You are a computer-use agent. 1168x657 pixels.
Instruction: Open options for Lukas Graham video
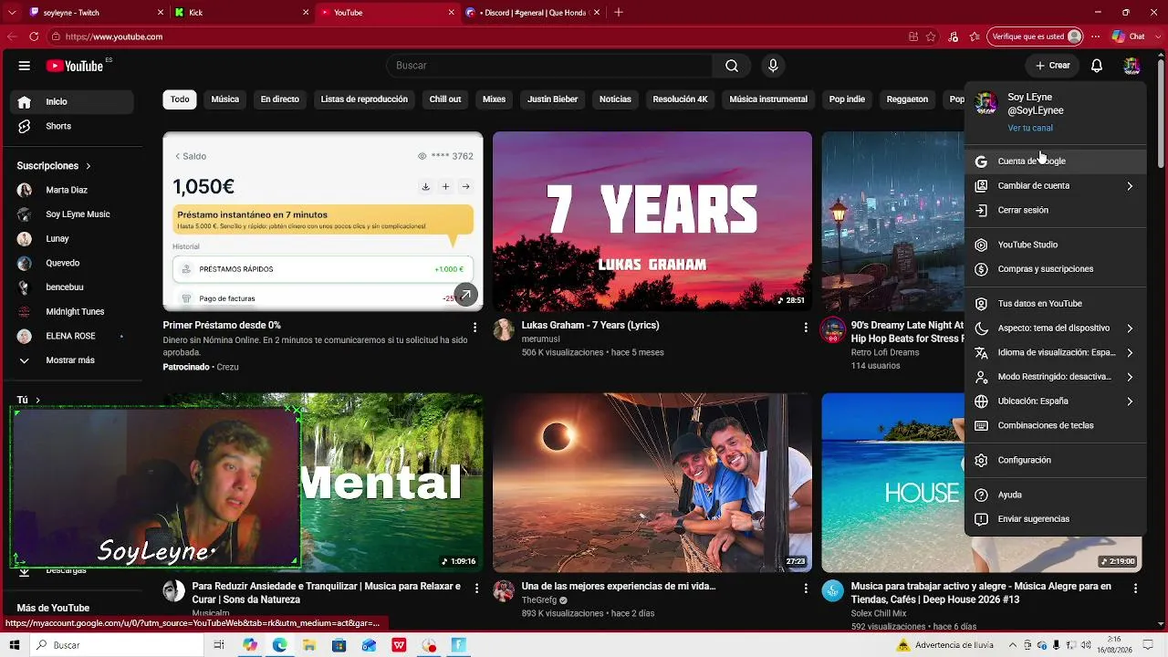point(805,327)
